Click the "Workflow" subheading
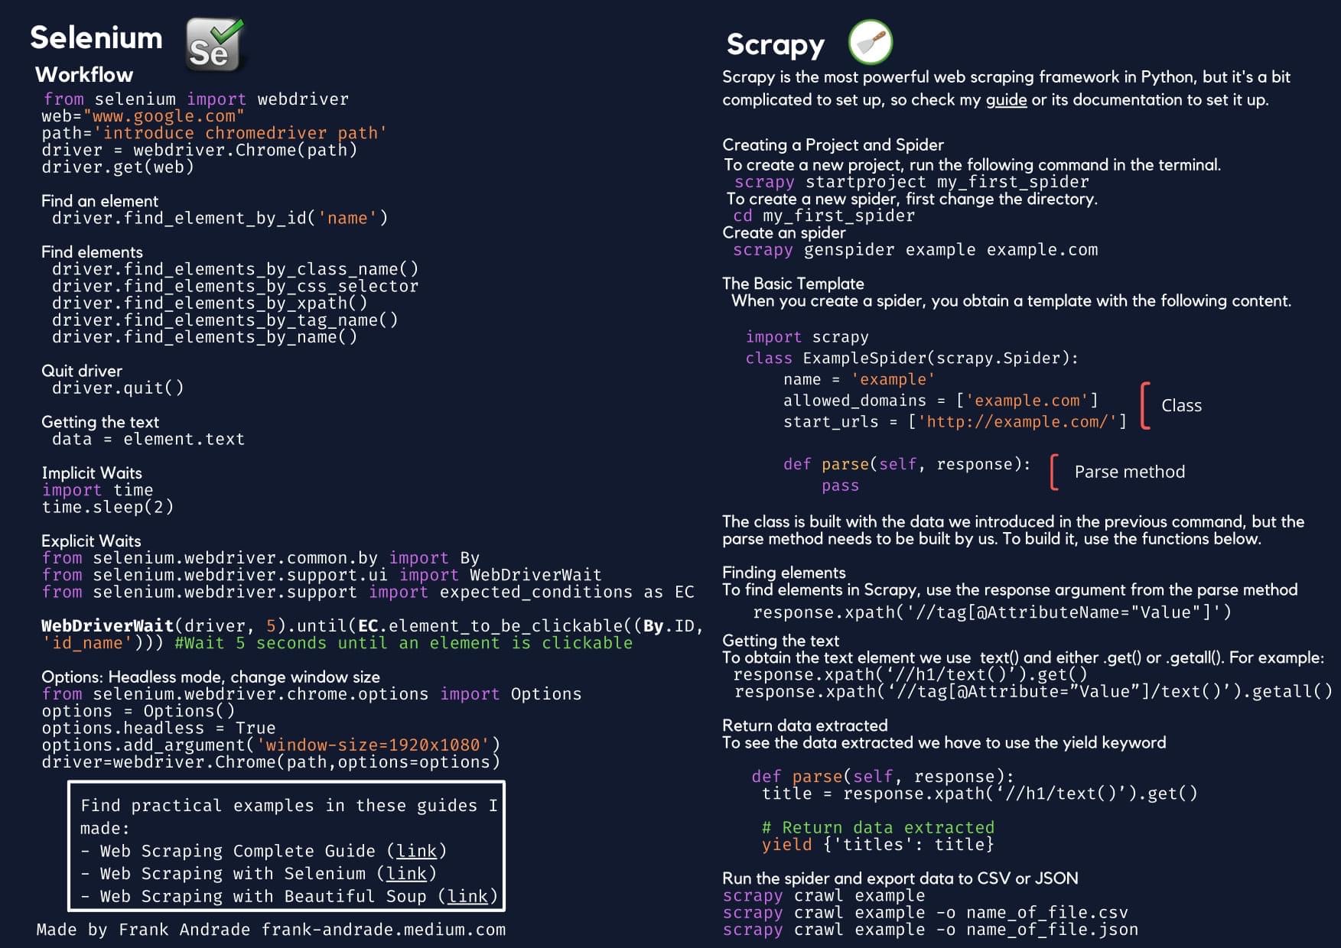This screenshot has width=1341, height=948. click(84, 75)
